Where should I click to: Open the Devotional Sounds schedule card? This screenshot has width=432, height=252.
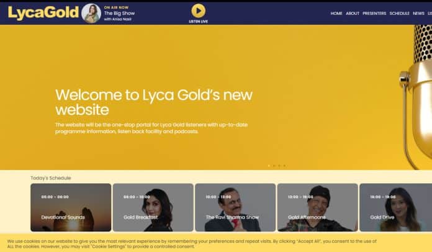pos(71,207)
